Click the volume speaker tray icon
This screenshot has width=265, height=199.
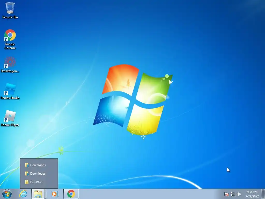(239, 194)
